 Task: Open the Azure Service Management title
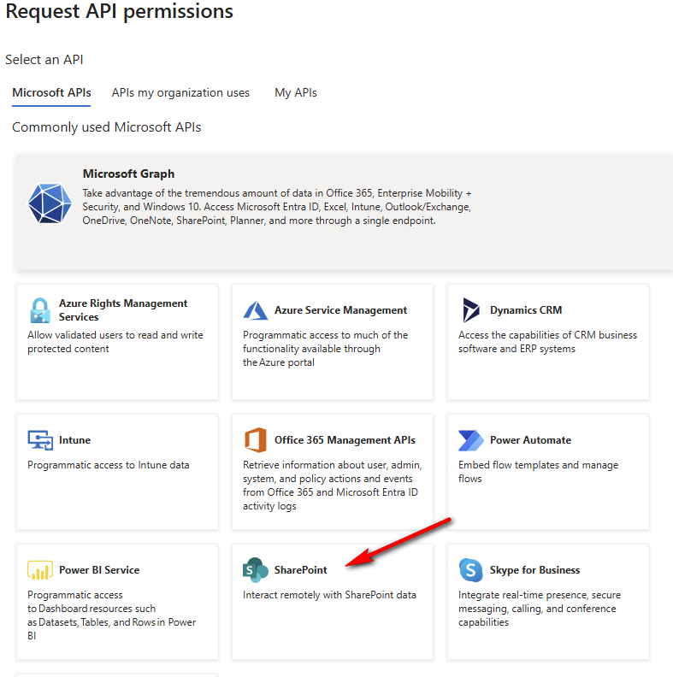pos(341,310)
